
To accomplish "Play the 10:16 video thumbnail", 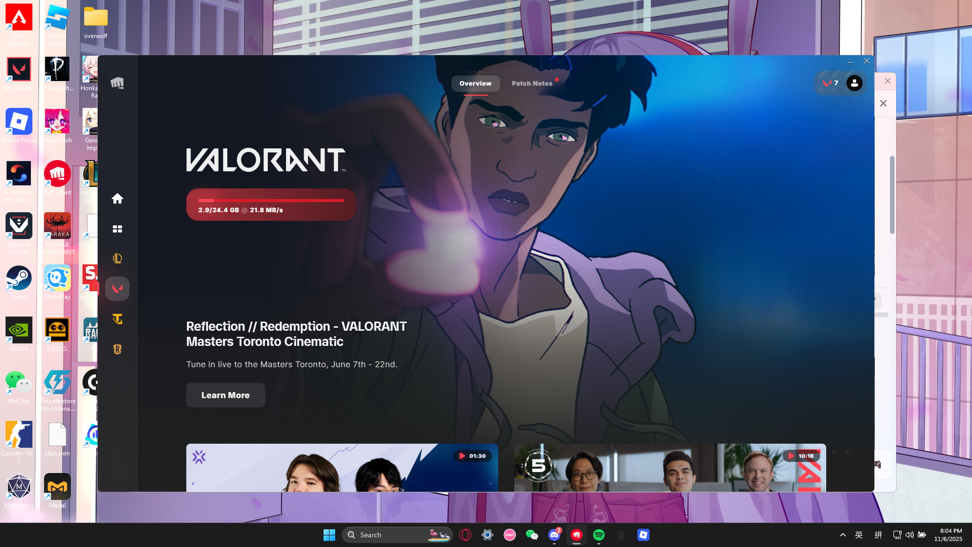I will 670,467.
